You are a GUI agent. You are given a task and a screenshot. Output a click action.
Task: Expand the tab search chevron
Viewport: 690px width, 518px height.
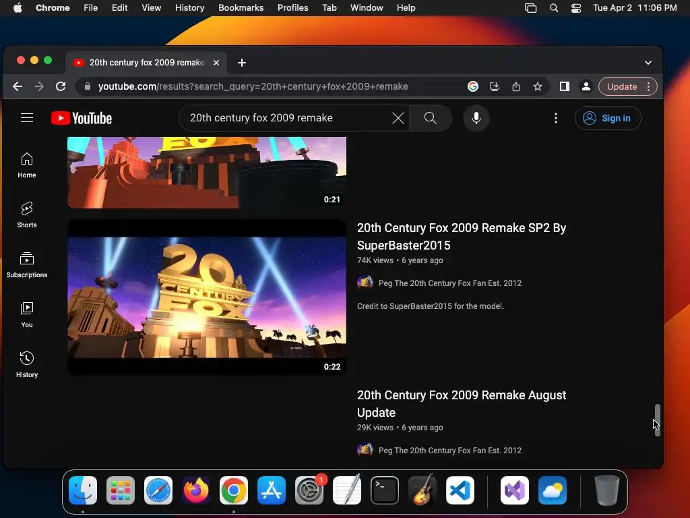click(x=648, y=63)
